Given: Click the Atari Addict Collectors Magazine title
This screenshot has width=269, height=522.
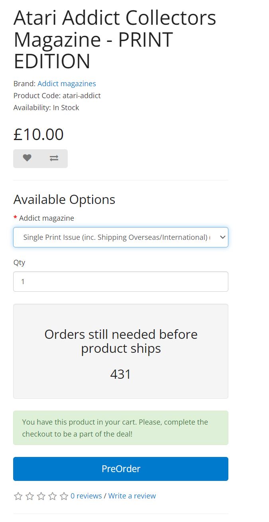Looking at the screenshot, I should 115,40.
